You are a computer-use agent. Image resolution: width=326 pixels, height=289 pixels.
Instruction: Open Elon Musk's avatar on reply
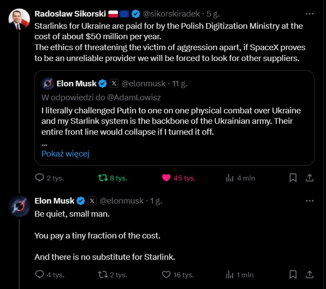tap(19, 206)
